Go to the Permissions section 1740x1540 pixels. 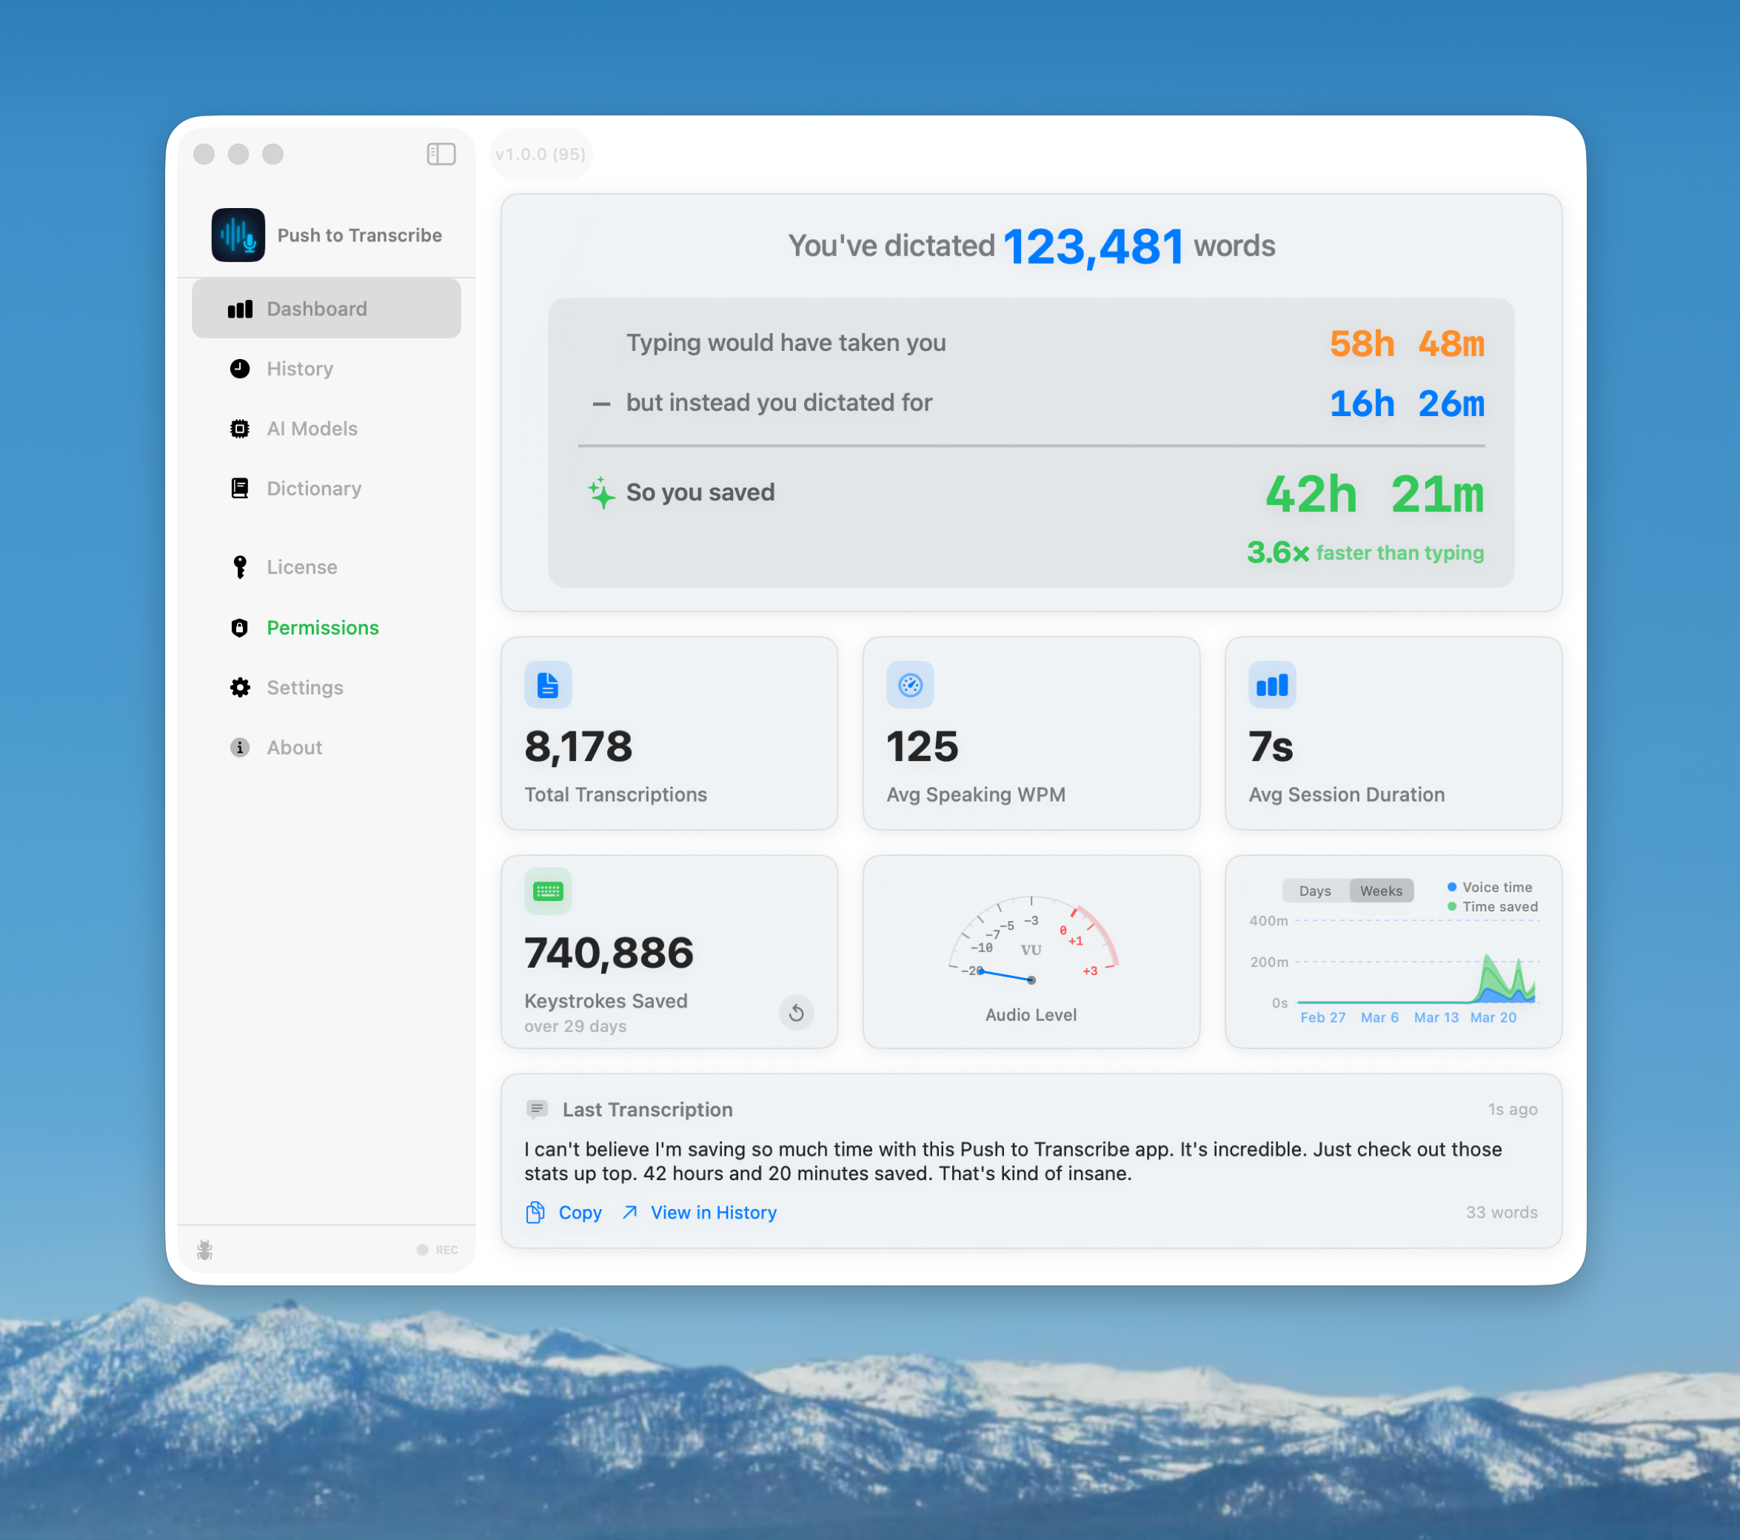323,627
